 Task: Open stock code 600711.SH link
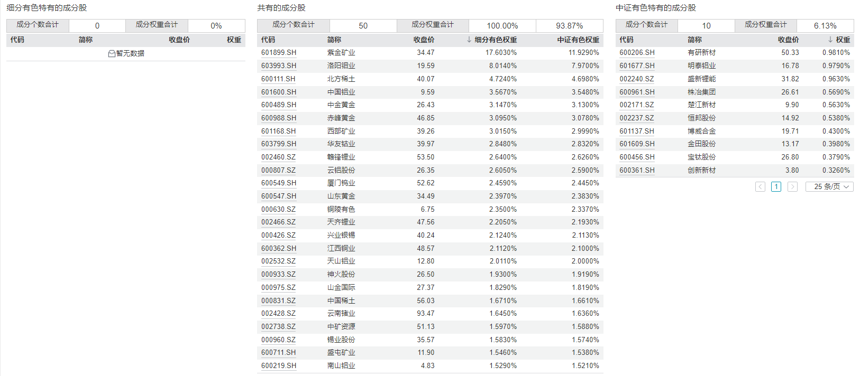click(279, 352)
